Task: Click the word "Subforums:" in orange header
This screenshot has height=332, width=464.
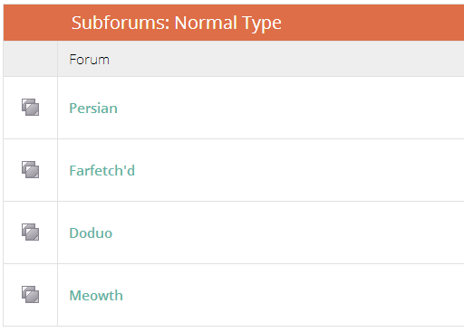Action: 121,23
